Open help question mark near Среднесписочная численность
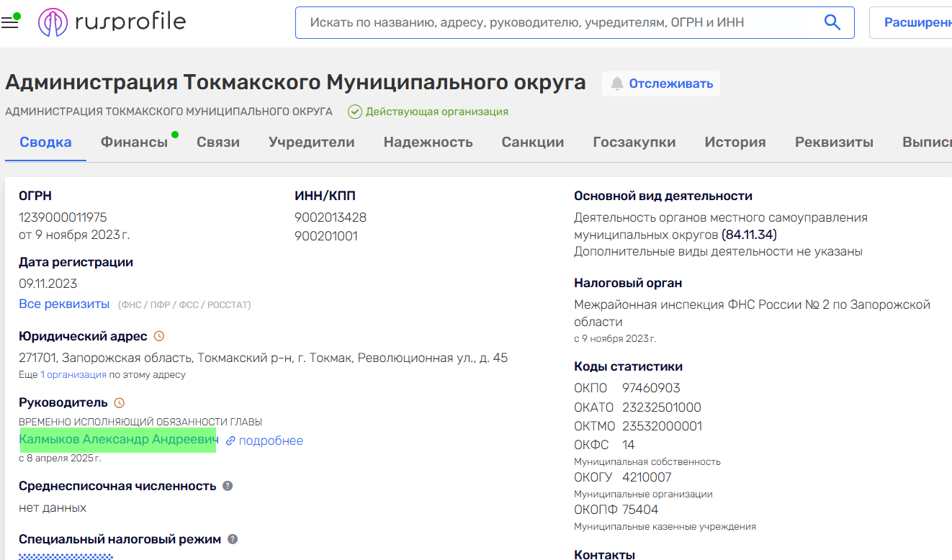Viewport: 952px width, 560px height. [228, 486]
